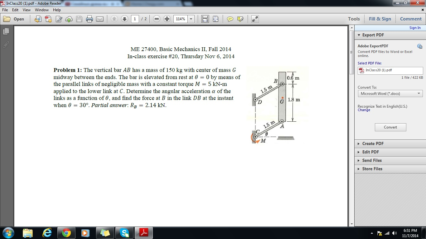Viewport: 426px width, 239px height.
Task: Open the attachments paperclip panel
Action: click(6, 45)
